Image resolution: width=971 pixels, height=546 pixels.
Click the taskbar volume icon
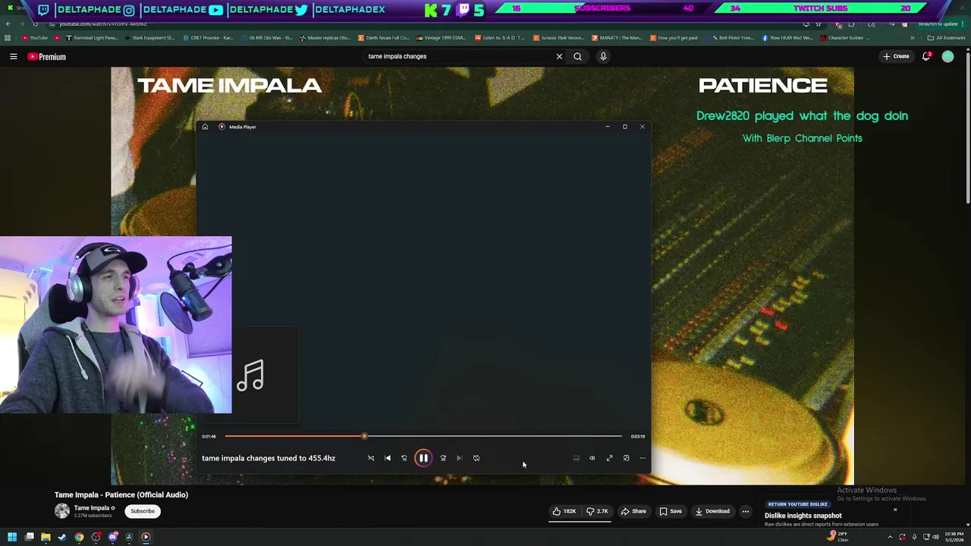coord(935,537)
